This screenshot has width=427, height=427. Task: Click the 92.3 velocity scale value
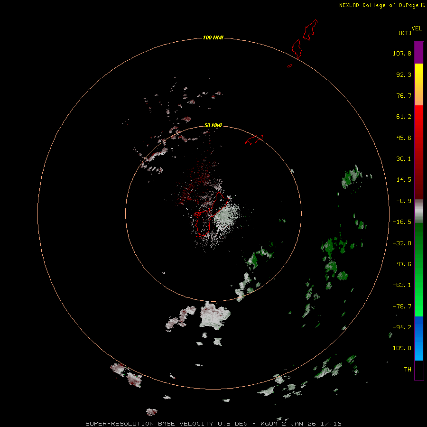(404, 74)
